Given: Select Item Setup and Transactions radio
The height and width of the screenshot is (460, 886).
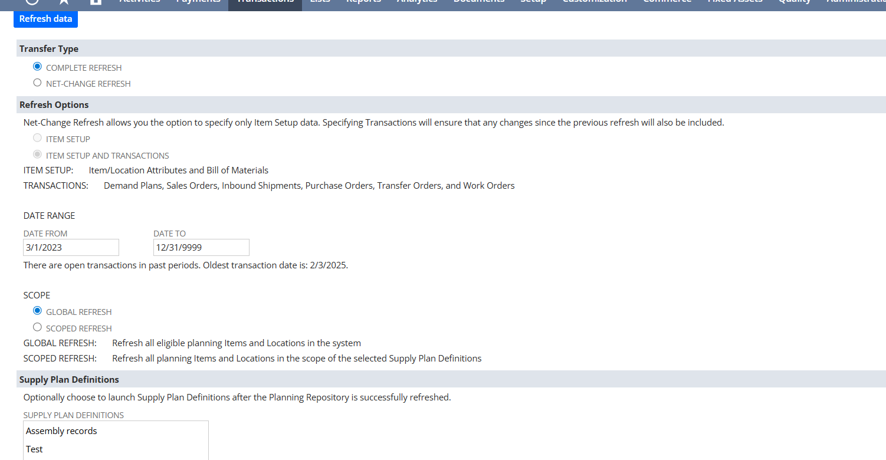Looking at the screenshot, I should [38, 155].
